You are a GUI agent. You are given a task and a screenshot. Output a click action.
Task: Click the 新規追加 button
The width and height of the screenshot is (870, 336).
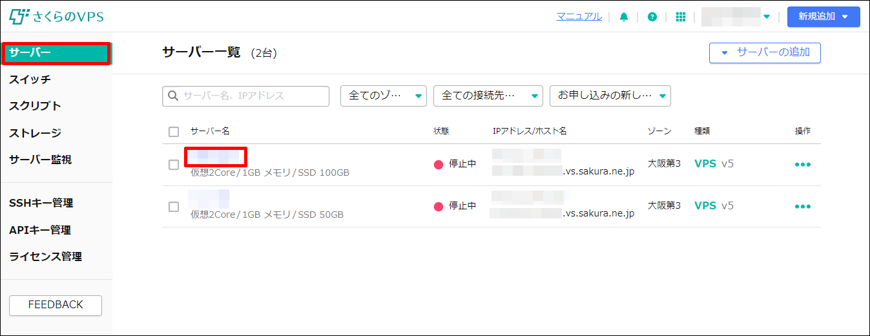pyautogui.click(x=823, y=17)
